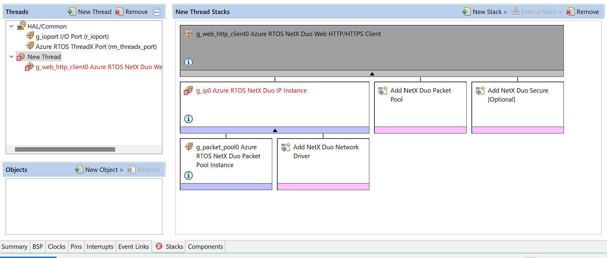Switch to the Summary tab
Image resolution: width=607 pixels, height=258 pixels.
pos(14,247)
